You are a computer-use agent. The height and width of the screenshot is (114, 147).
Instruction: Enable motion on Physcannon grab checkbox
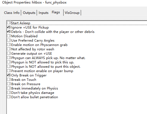click(x=9, y=45)
